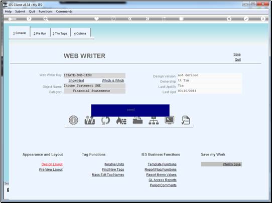Click the Interim Save button
The height and width of the screenshot is (203, 272).
221,164
